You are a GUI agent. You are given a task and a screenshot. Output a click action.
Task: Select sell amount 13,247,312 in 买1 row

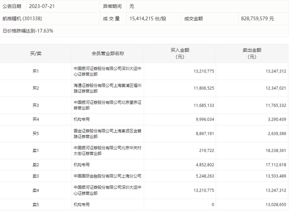click(276, 71)
